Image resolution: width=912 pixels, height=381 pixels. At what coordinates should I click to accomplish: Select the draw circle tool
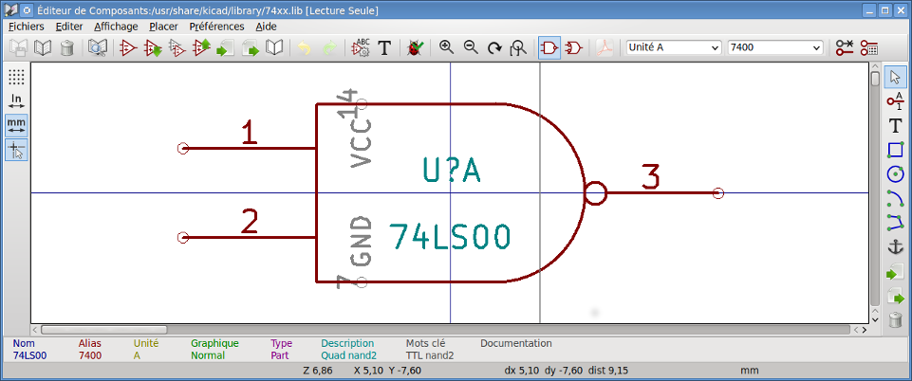896,173
